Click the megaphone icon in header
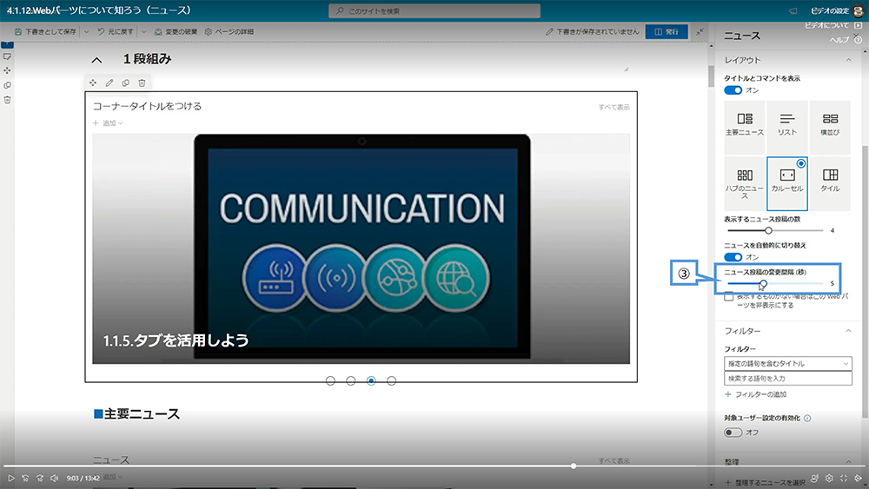 click(793, 10)
